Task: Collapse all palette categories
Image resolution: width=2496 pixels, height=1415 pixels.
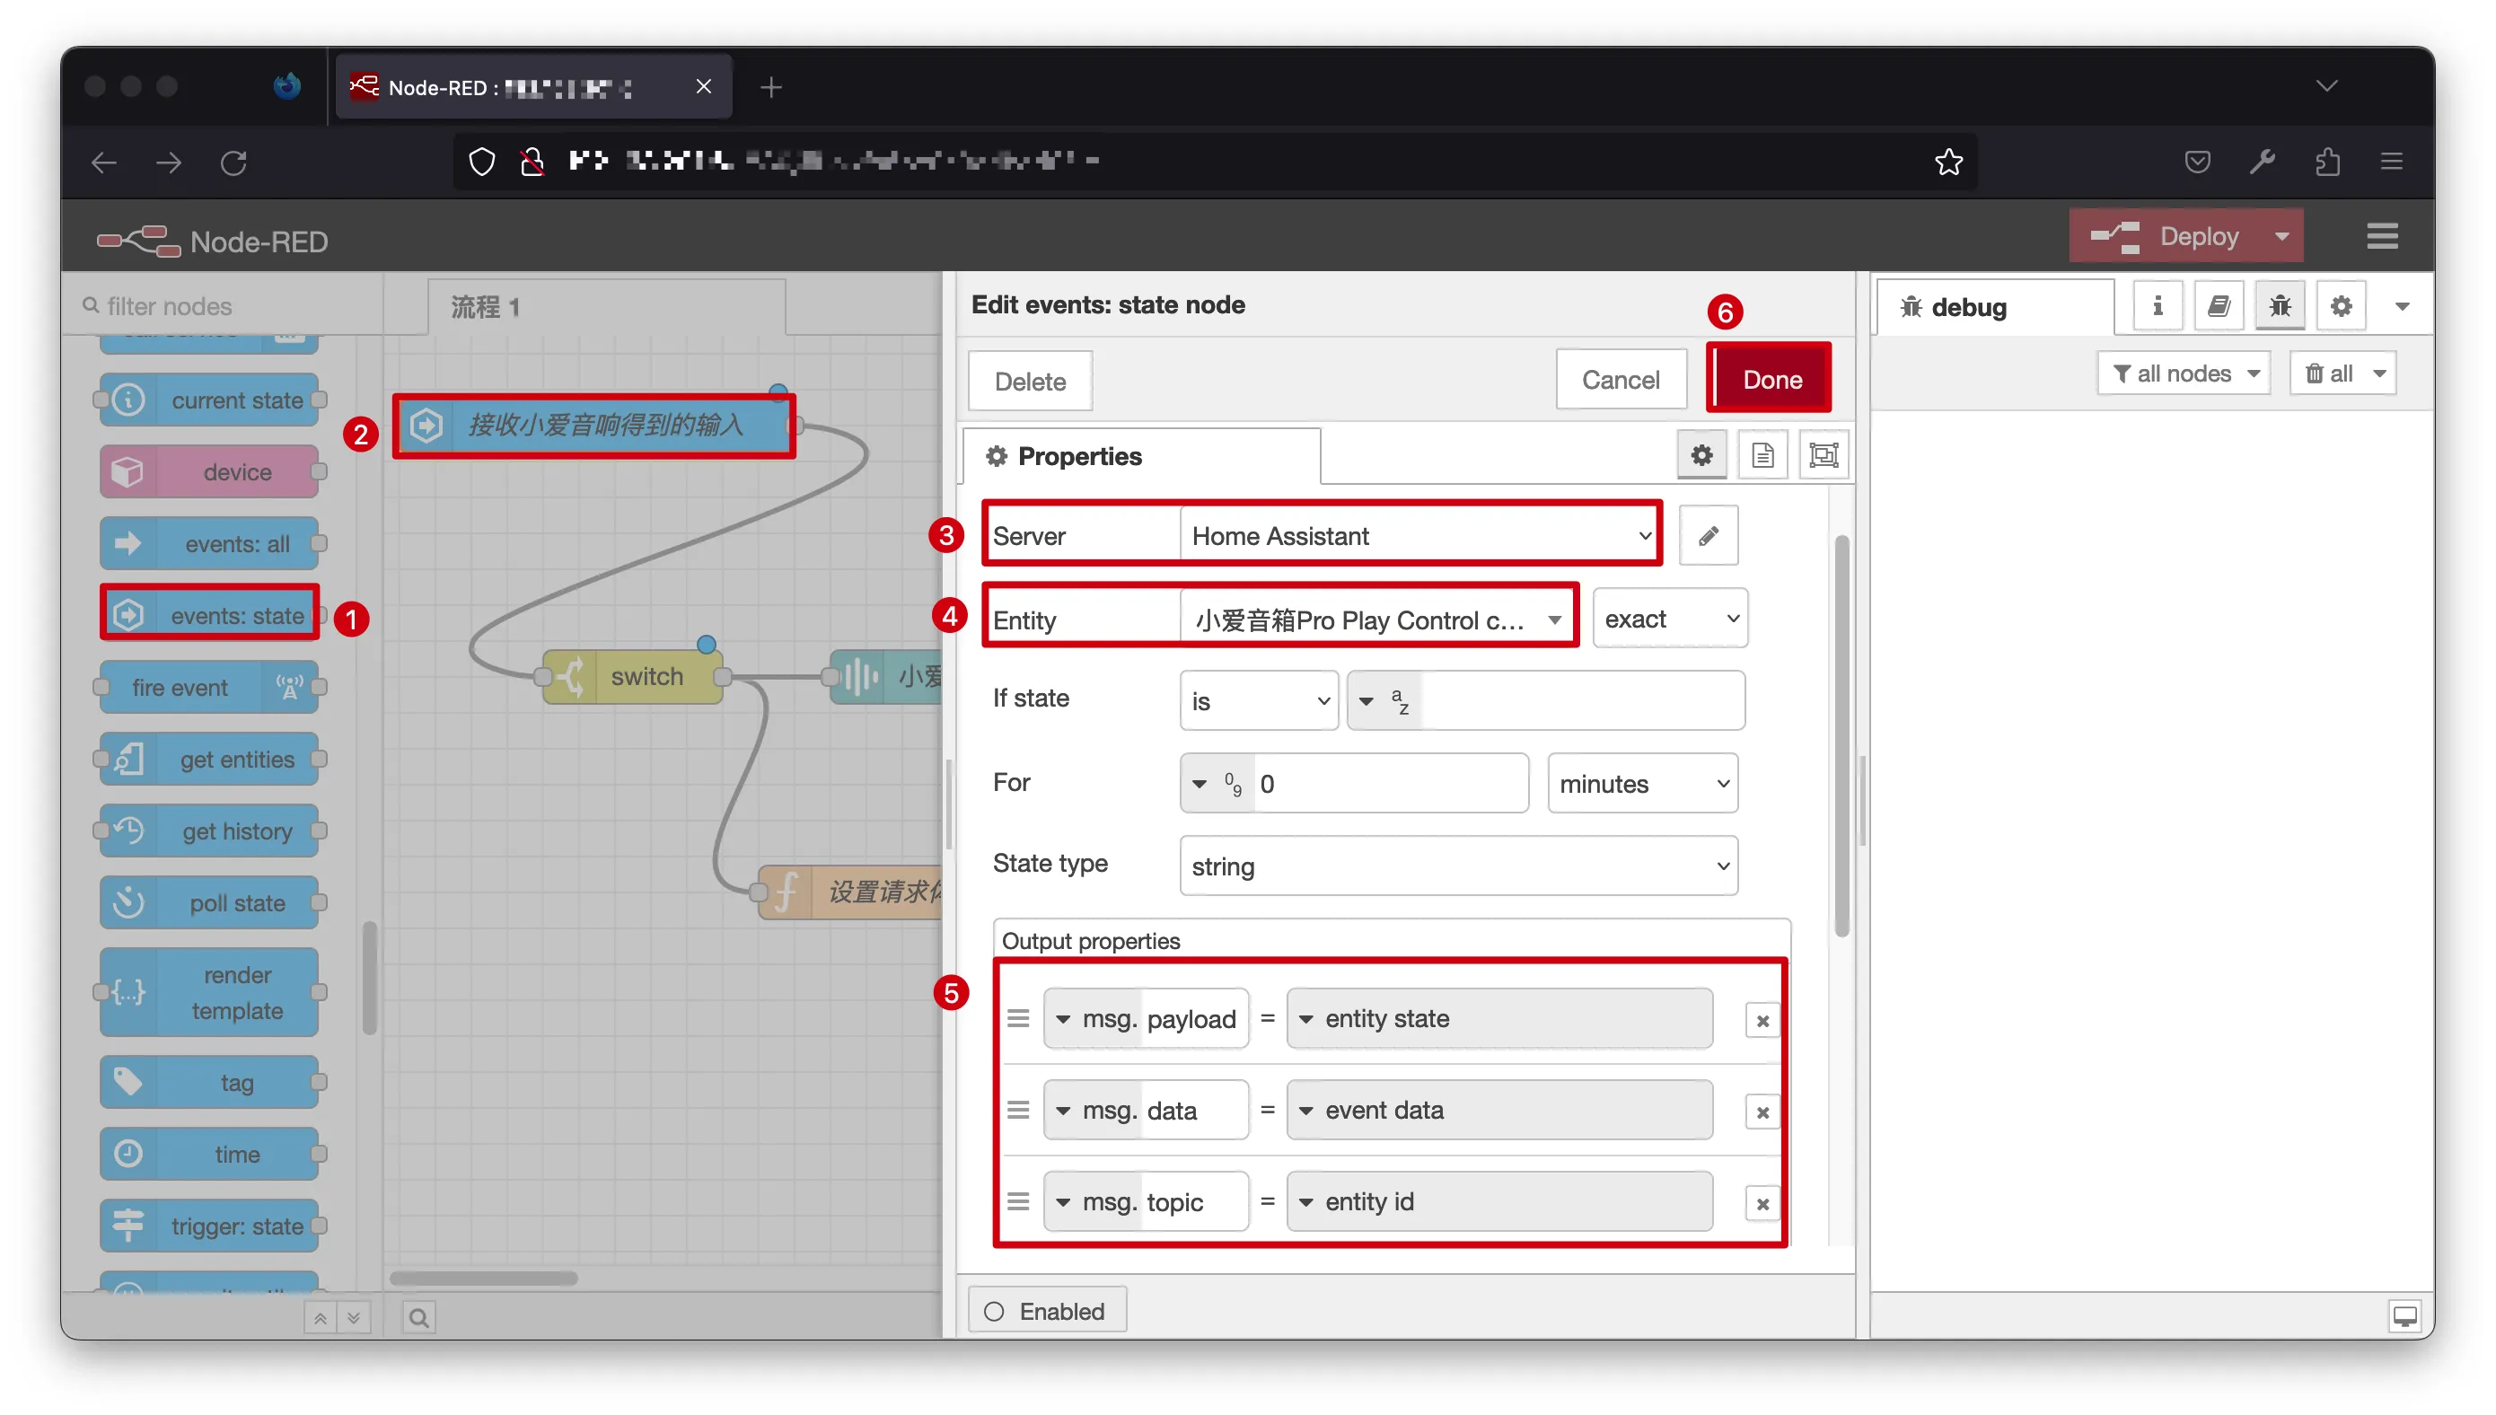Action: click(320, 1318)
